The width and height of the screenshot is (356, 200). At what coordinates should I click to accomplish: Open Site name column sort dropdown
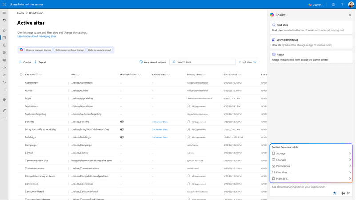40,75
